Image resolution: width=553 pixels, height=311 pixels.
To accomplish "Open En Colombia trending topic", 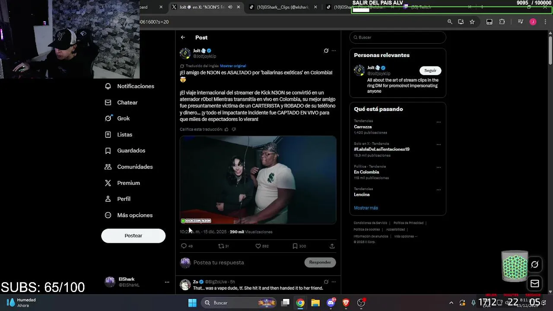I will [366, 172].
